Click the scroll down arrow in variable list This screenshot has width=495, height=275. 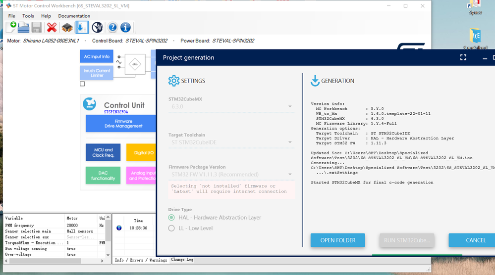[x=108, y=255]
